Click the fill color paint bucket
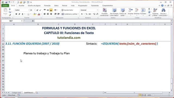Screen dimensions: 174x98 tap(35, 14)
